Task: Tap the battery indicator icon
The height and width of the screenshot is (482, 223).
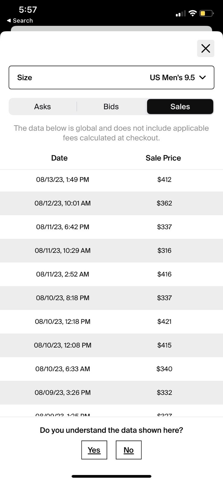Action: coord(207,13)
